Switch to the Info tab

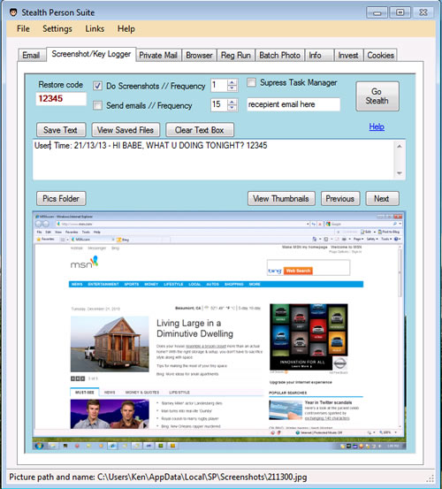(319, 55)
